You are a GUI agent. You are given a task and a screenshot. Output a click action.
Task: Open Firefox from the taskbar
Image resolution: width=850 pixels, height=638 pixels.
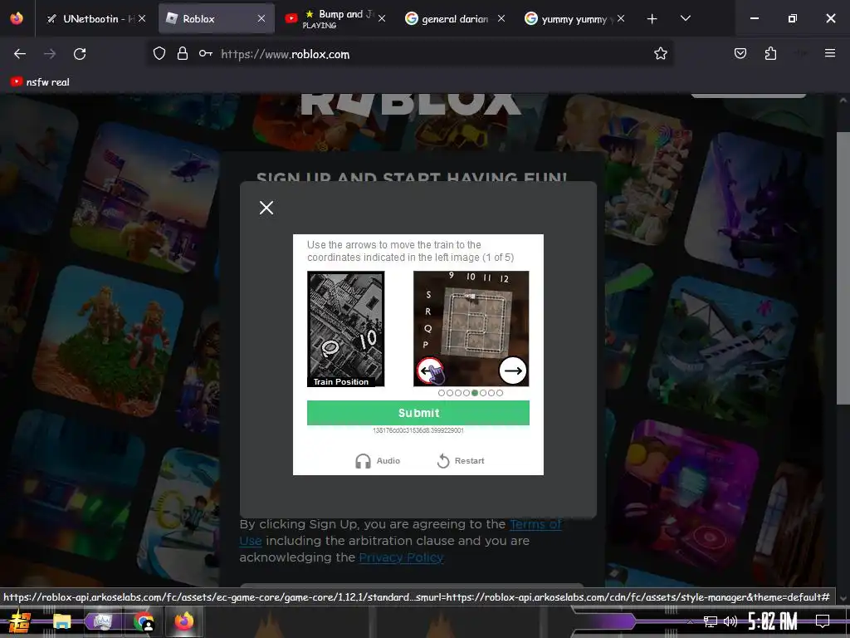184,621
